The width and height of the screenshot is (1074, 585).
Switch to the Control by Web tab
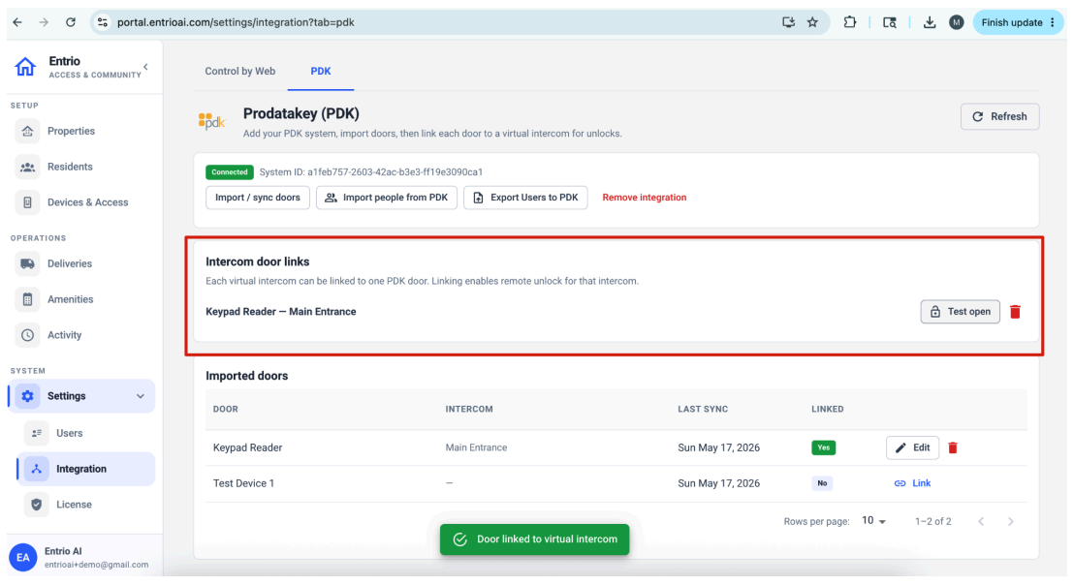coord(239,71)
